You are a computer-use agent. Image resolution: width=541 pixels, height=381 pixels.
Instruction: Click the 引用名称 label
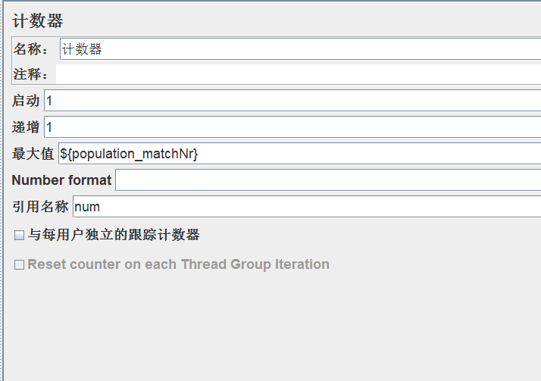[x=40, y=207]
